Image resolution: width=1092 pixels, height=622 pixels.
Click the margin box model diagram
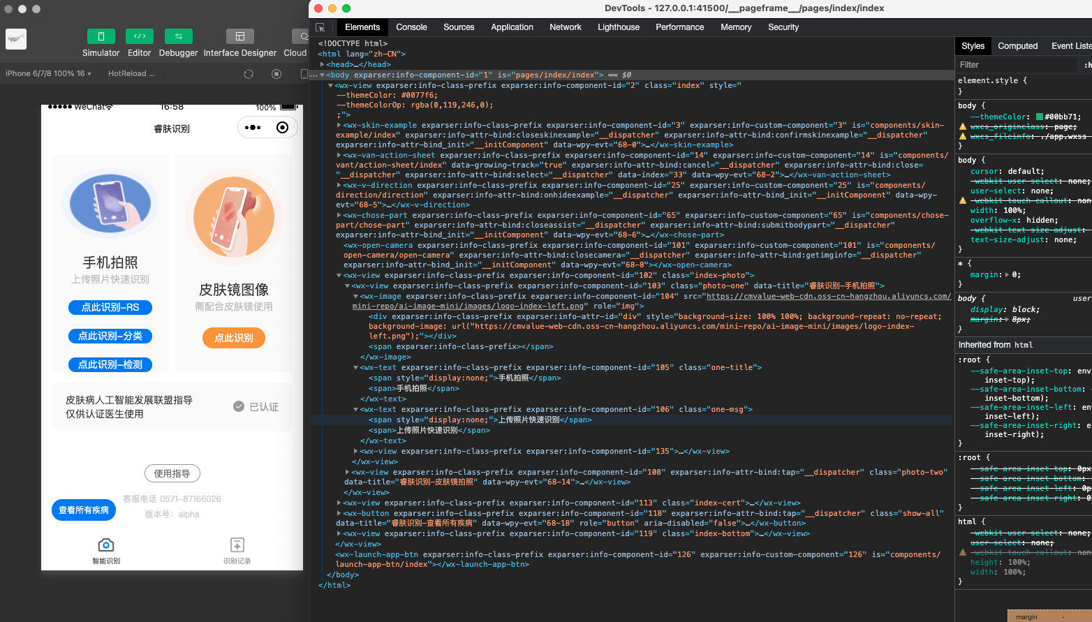[x=1049, y=615]
